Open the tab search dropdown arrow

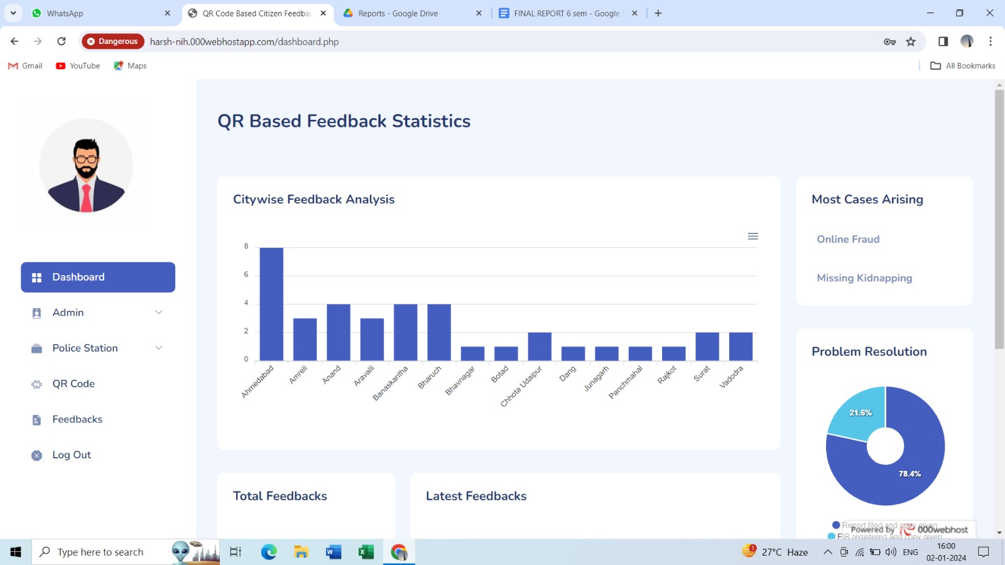tap(13, 13)
